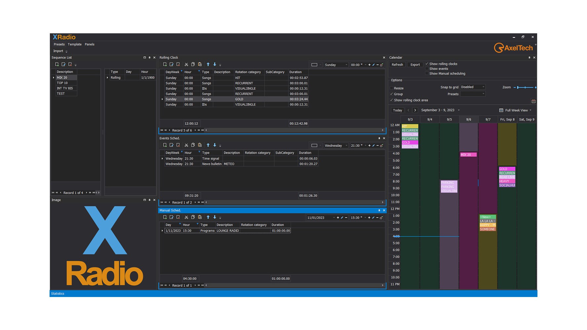
Task: Open the Panels menu
Action: pos(90,44)
